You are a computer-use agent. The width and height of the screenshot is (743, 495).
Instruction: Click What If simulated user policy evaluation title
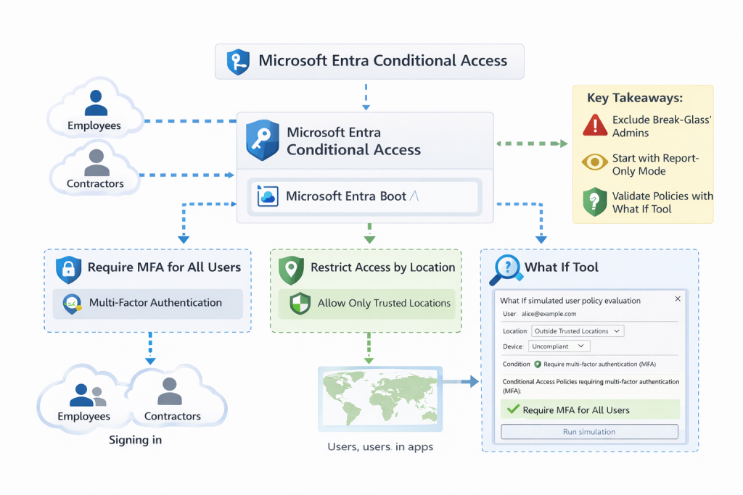570,301
